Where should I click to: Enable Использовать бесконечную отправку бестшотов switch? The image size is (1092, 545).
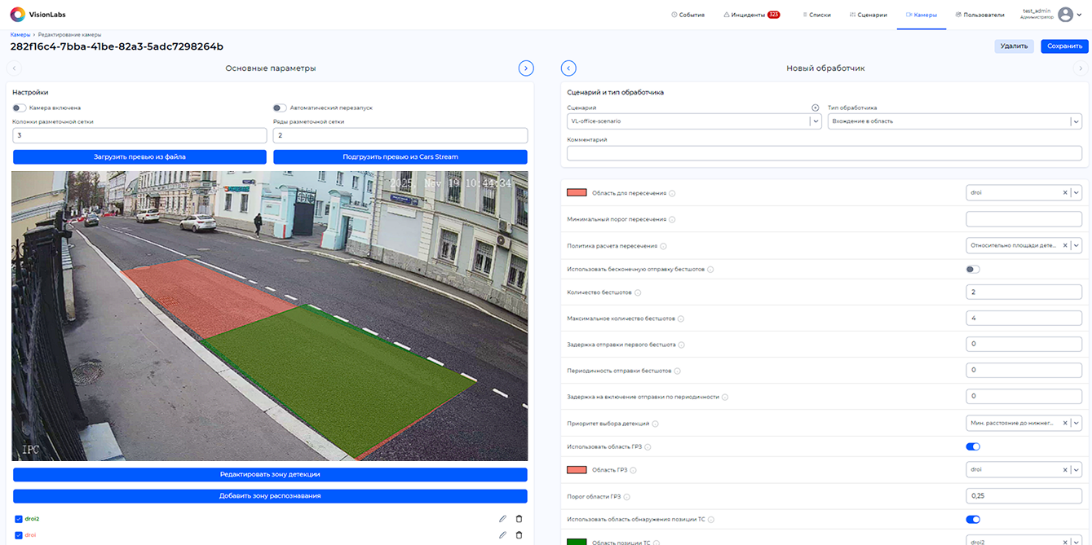point(973,269)
